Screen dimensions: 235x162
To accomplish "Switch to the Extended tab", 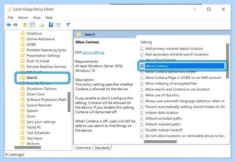I will [x=83, y=148].
